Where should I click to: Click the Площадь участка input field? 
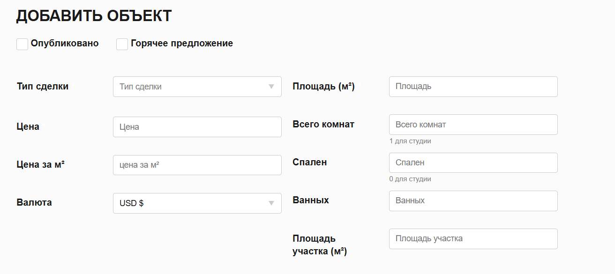coord(473,238)
